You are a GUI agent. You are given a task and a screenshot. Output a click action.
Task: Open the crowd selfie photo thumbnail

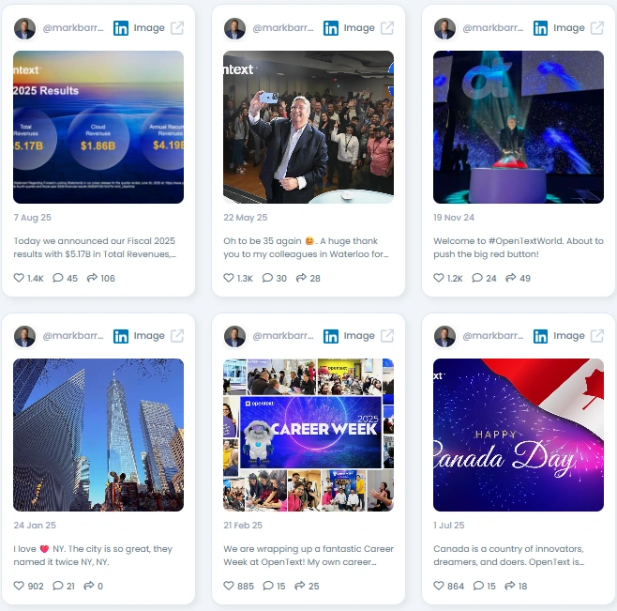[308, 128]
